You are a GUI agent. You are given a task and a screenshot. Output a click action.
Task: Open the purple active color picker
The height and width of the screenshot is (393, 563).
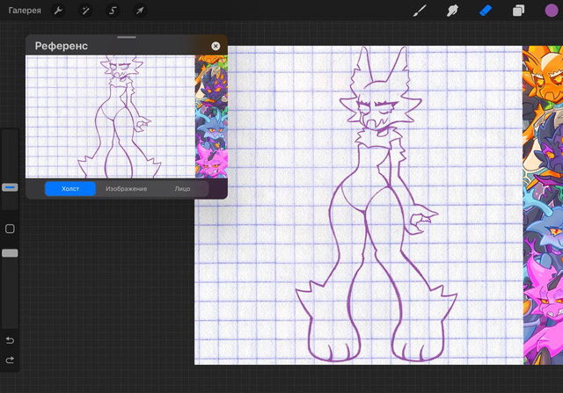click(x=551, y=11)
